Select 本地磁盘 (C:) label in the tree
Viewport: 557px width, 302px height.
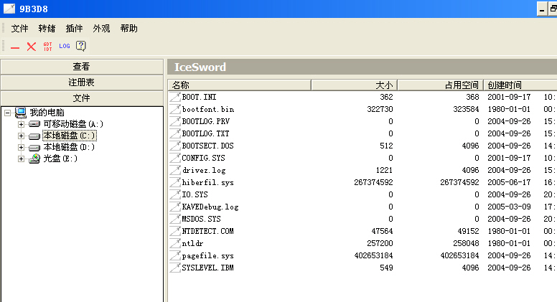click(x=70, y=136)
